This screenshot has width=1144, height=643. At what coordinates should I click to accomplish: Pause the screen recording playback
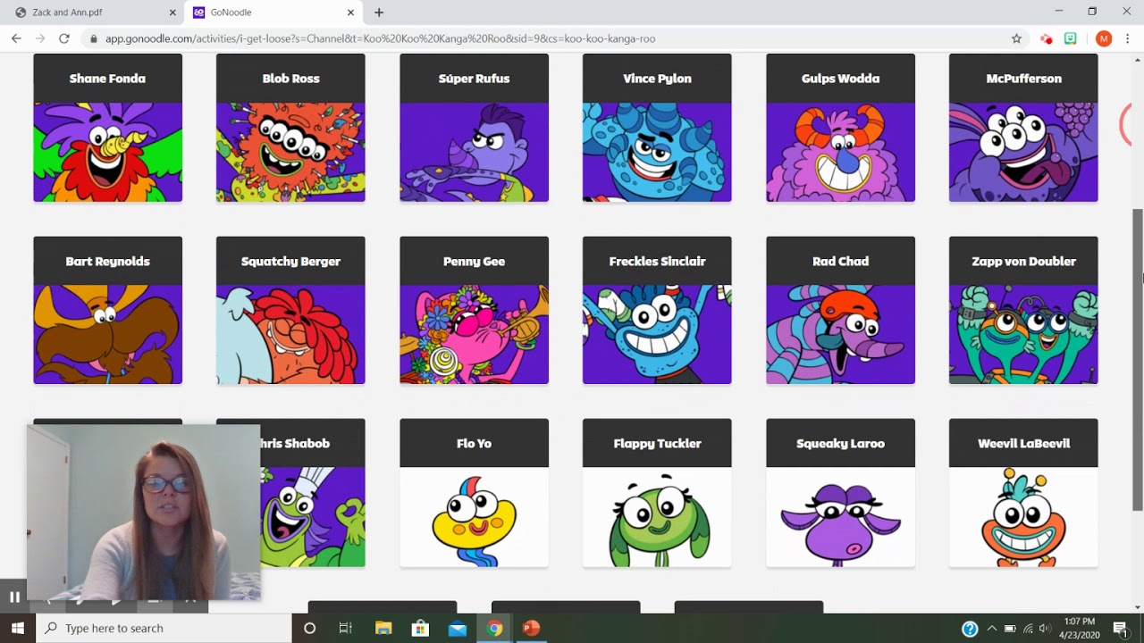pos(14,597)
